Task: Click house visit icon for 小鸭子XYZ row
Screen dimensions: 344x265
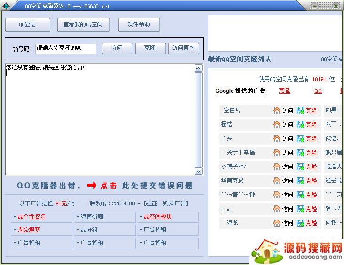Action: [277, 167]
